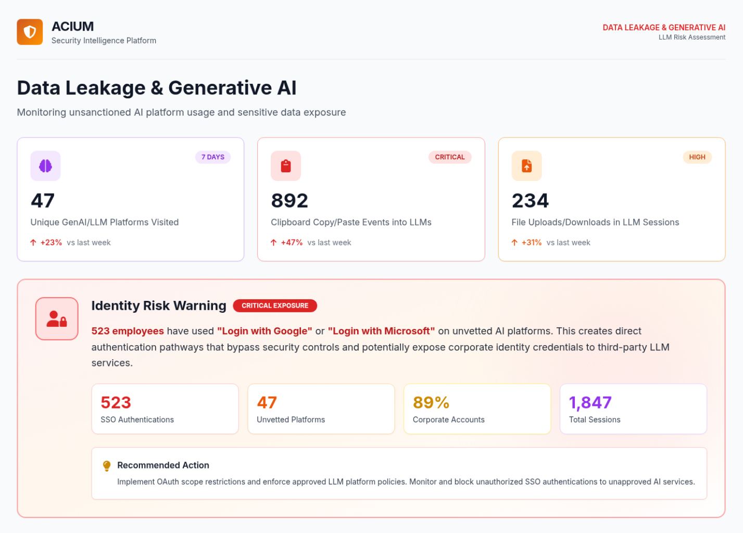
Task: Click the 89% Corporate Accounts metric
Action: pyautogui.click(x=477, y=409)
